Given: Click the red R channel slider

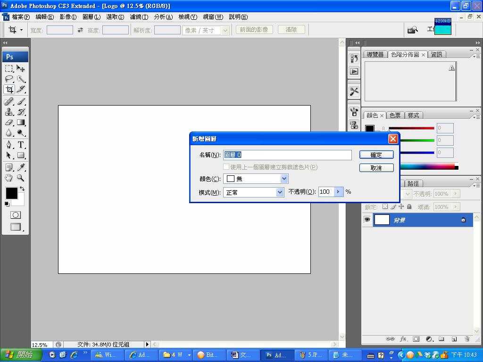Looking at the screenshot, I should point(411,128).
